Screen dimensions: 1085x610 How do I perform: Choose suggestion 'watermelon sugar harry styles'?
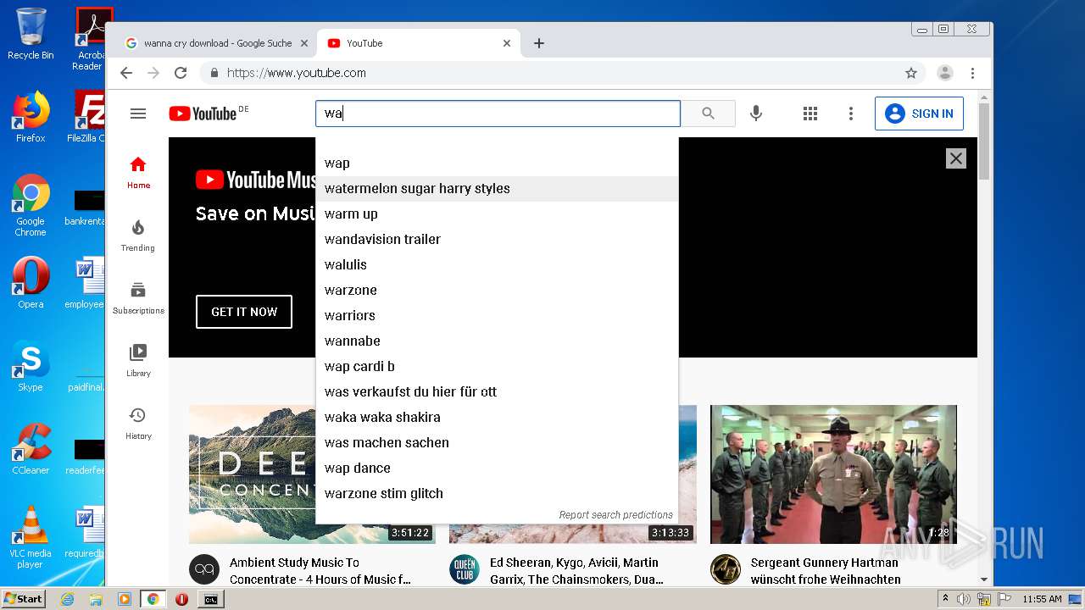click(497, 188)
